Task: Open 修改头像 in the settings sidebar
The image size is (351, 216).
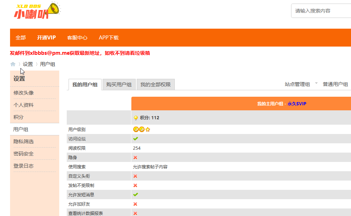Action: pyautogui.click(x=23, y=93)
